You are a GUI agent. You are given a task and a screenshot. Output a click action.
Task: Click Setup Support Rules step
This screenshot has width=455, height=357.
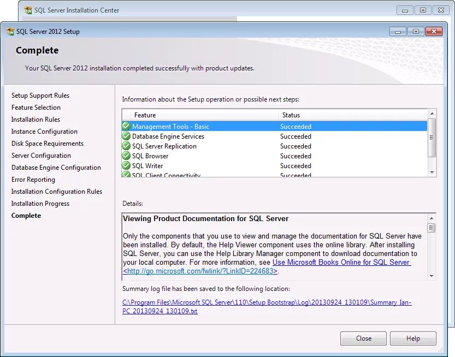40,96
